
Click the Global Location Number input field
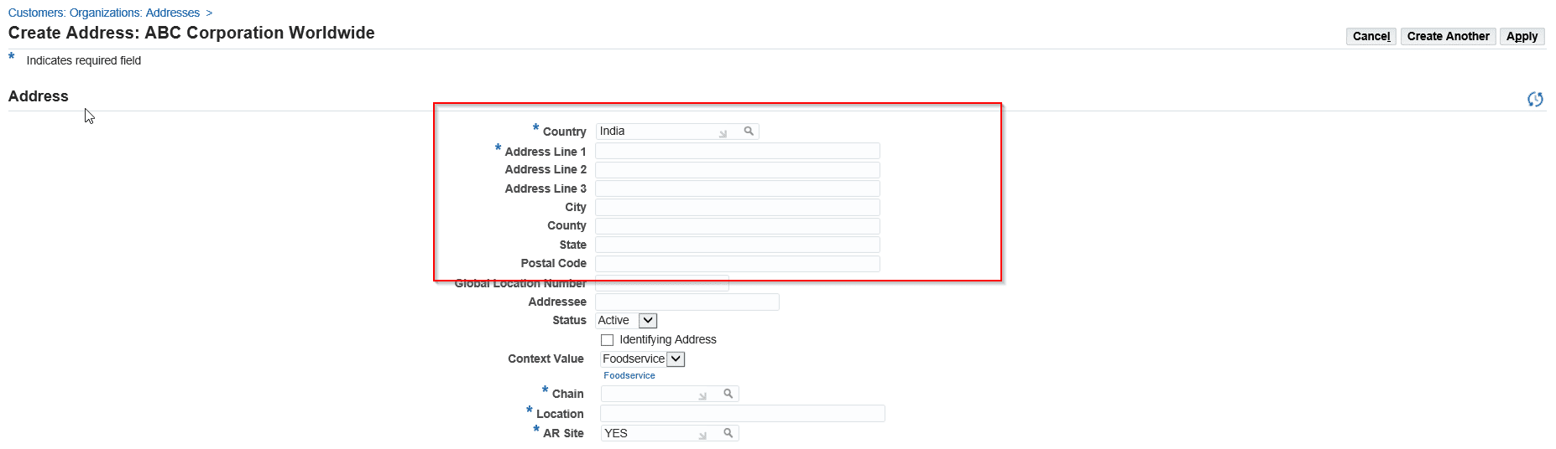[x=662, y=283]
